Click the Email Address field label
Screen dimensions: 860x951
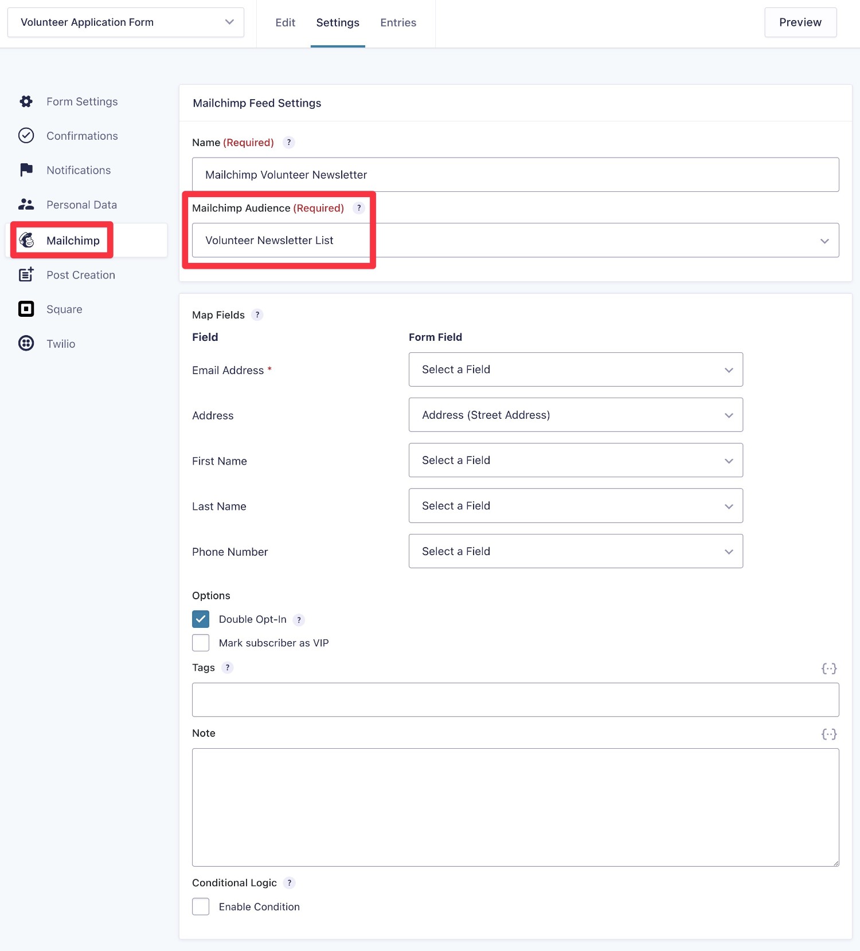228,370
